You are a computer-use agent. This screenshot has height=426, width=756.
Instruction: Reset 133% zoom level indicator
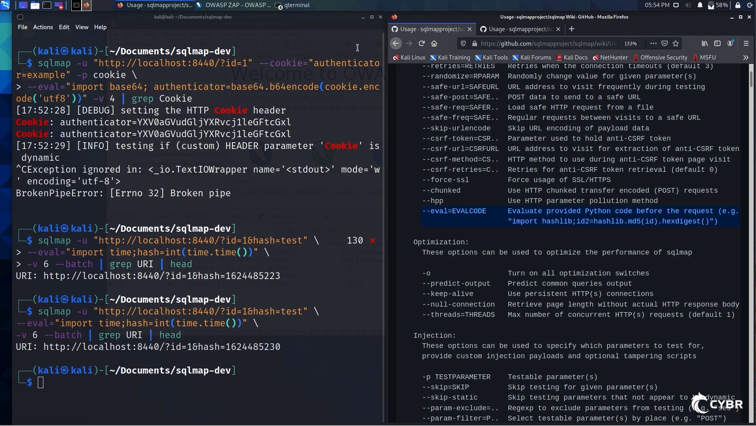[x=631, y=43]
